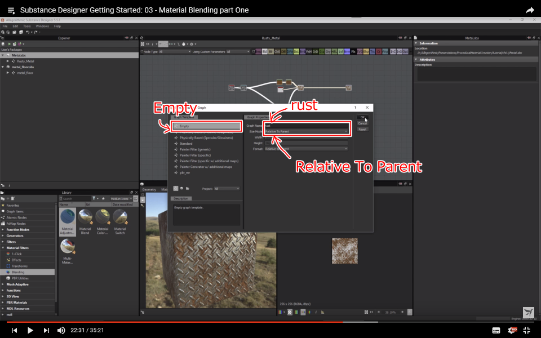Select the Material Switch thumbnail
The width and height of the screenshot is (541, 338).
(x=119, y=222)
